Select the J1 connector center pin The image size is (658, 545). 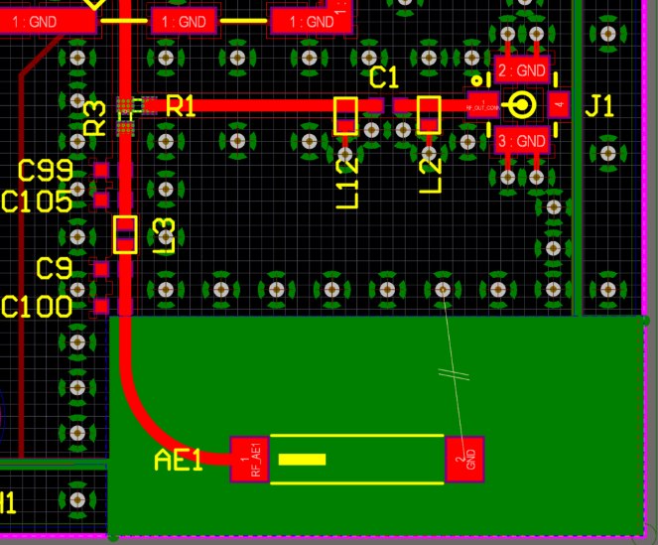[519, 104]
